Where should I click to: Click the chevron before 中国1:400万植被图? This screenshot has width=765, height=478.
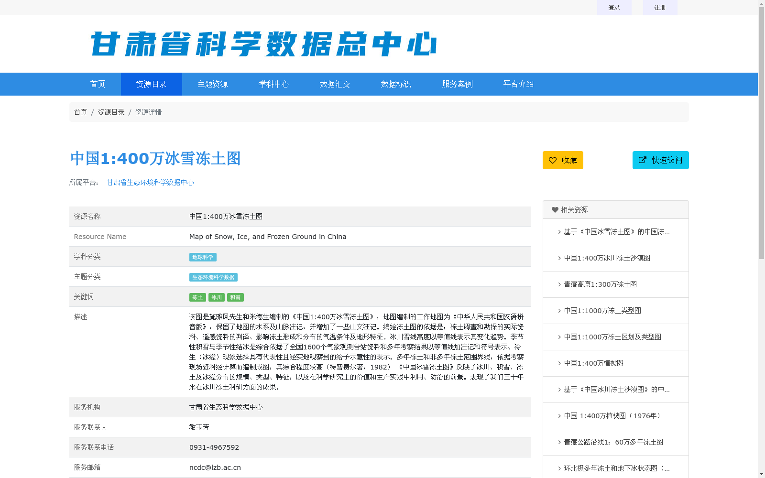(559, 363)
